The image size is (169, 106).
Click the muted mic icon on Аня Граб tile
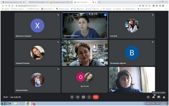pos(153,15)
